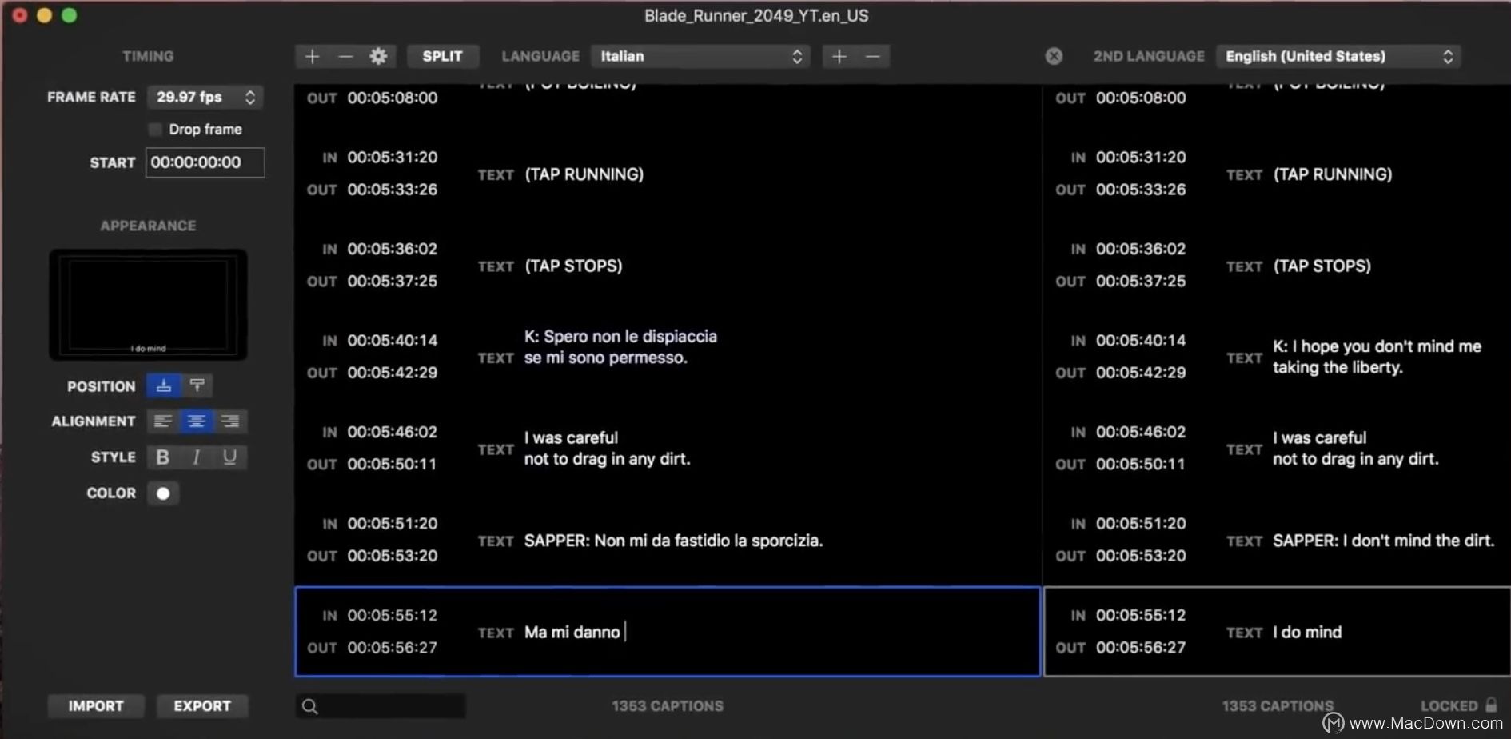Enable Drop frame checkbox
This screenshot has height=739, width=1511.
pos(155,129)
